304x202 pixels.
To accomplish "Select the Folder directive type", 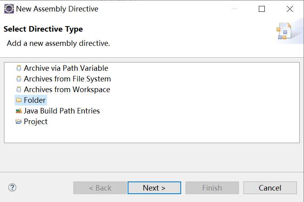I will click(35, 100).
